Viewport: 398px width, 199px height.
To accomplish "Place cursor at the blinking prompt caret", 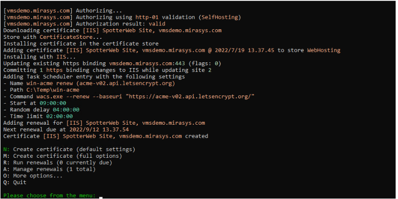I will pyautogui.click(x=101, y=196).
